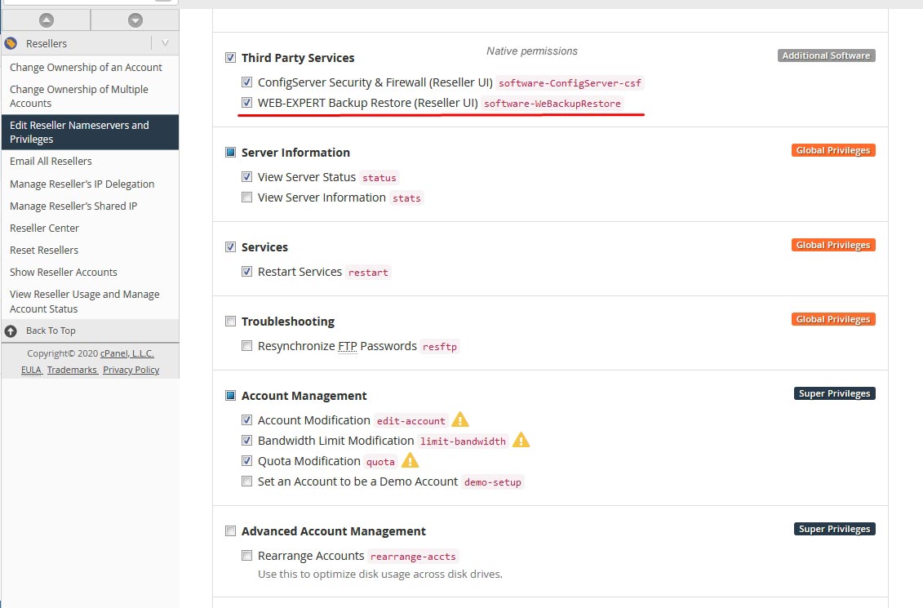Click the Resellers section icon
This screenshot has height=608, width=923.
pos(11,43)
